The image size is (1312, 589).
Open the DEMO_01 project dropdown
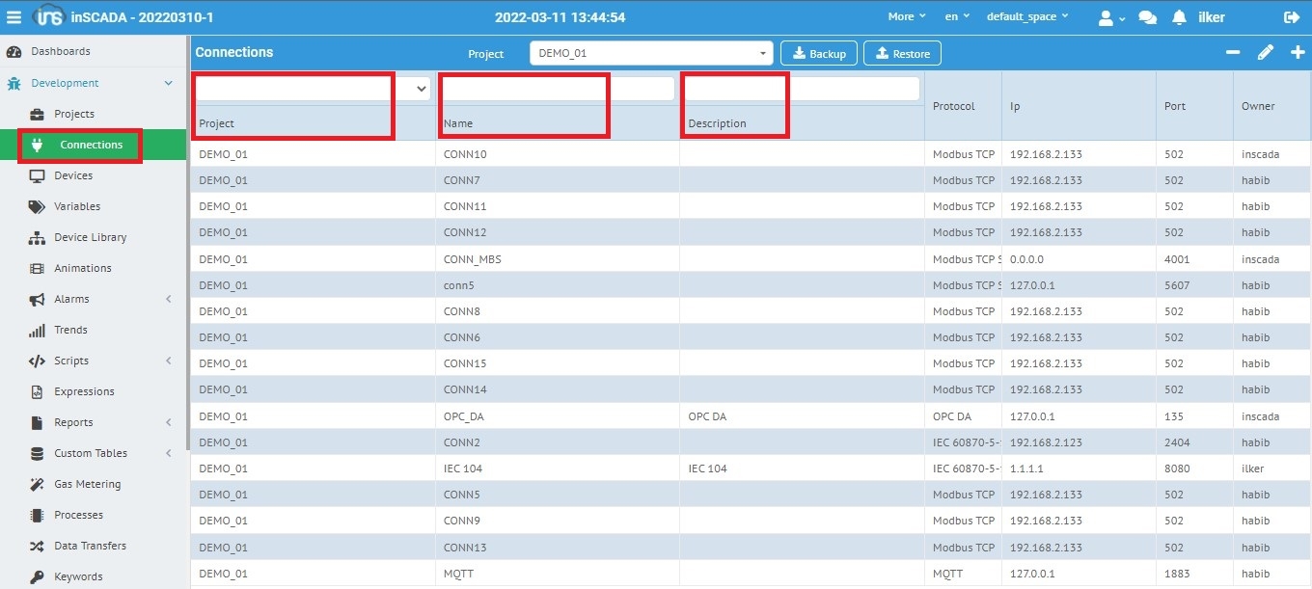point(651,54)
